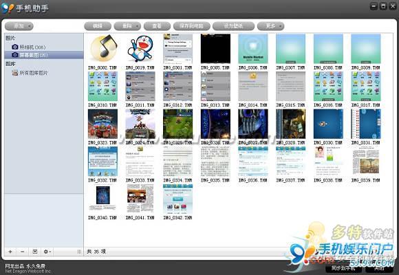
Task: Click the sidebar resize grip icon
Action: [79, 252]
